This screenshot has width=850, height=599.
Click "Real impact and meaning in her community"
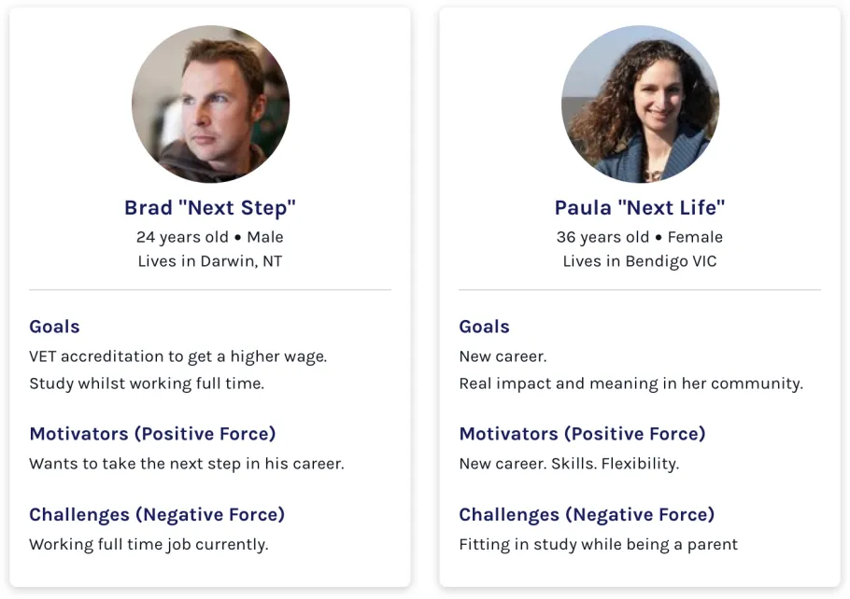pyautogui.click(x=631, y=383)
